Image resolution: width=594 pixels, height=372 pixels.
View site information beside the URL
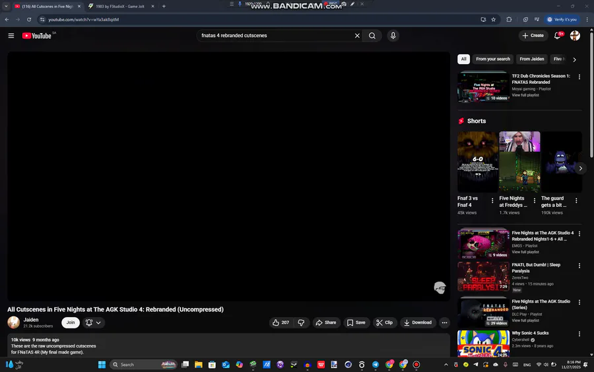point(42,19)
